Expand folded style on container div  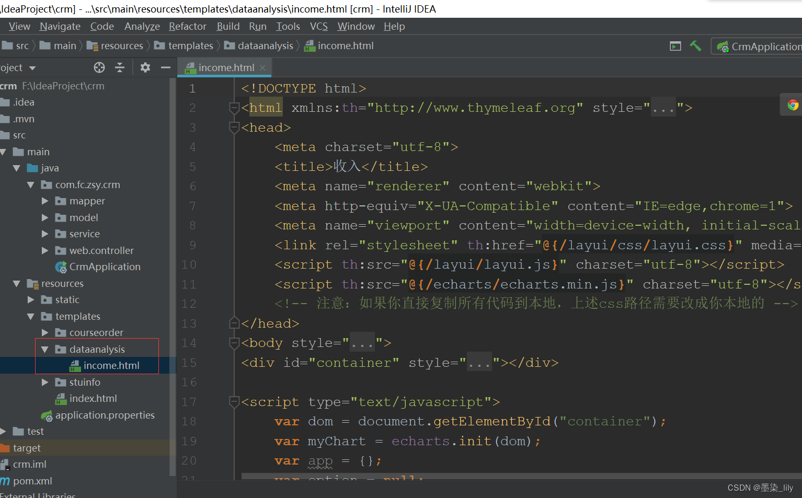(479, 363)
